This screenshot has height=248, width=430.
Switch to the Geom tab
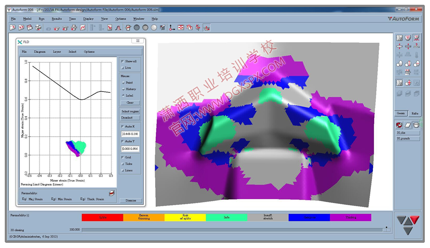coord(401,113)
